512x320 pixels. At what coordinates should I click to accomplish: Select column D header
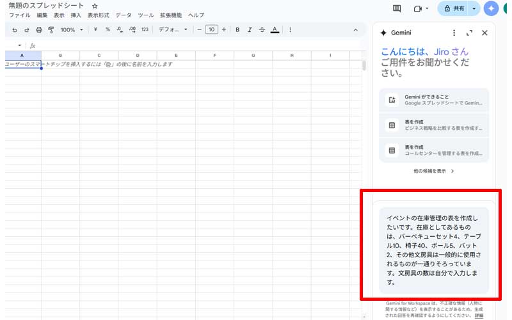138,56
